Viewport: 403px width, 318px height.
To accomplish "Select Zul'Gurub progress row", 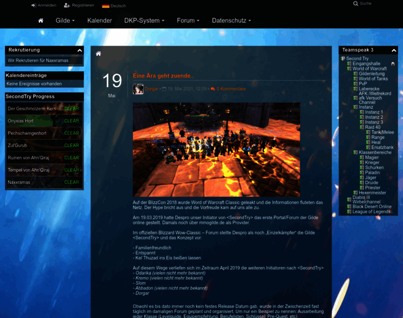I will coord(44,145).
